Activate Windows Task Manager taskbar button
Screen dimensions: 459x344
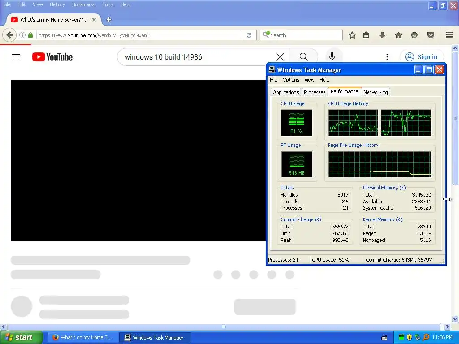coord(155,338)
